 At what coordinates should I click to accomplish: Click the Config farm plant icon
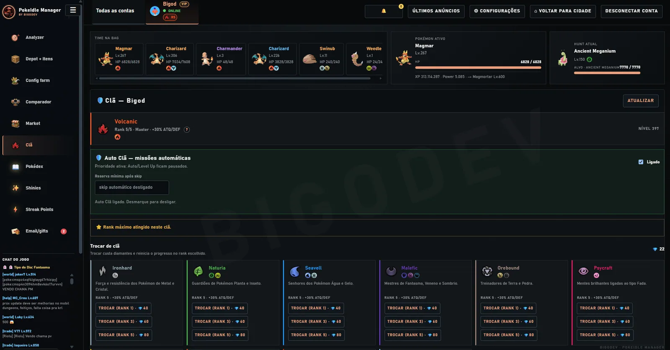pos(15,80)
